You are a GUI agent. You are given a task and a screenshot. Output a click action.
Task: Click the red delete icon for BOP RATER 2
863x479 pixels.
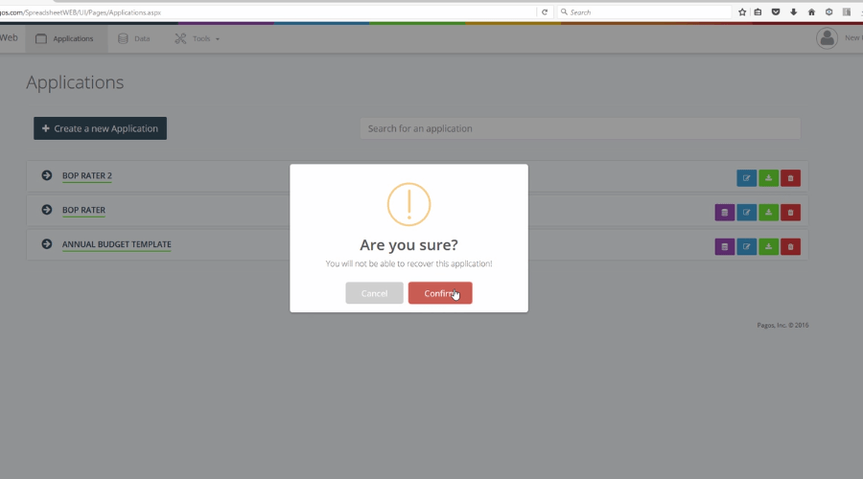pyautogui.click(x=790, y=178)
